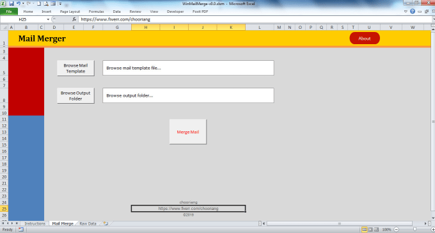435x233 pixels.
Task: Switch to Normal view icon
Action: click(x=364, y=230)
